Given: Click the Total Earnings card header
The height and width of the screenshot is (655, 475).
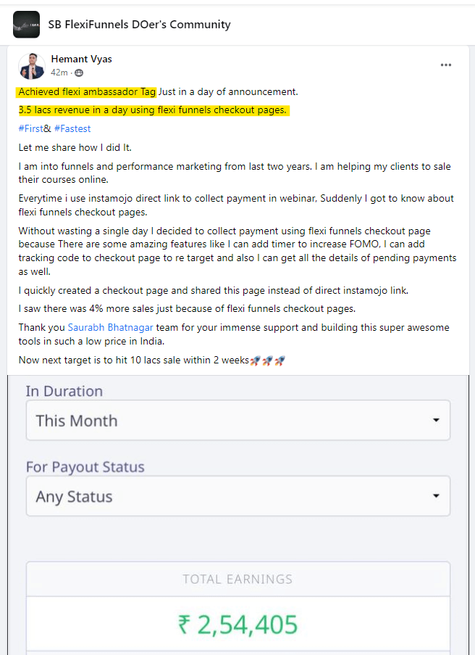Looking at the screenshot, I should (238, 579).
